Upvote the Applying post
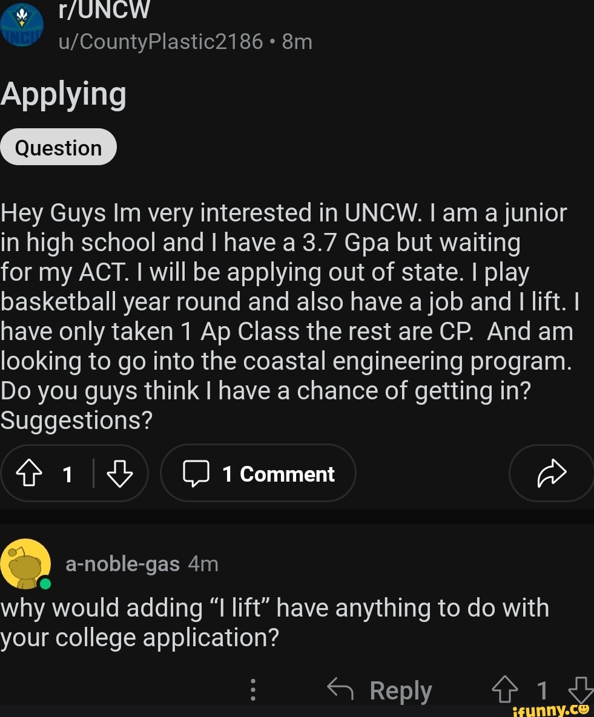 point(29,474)
